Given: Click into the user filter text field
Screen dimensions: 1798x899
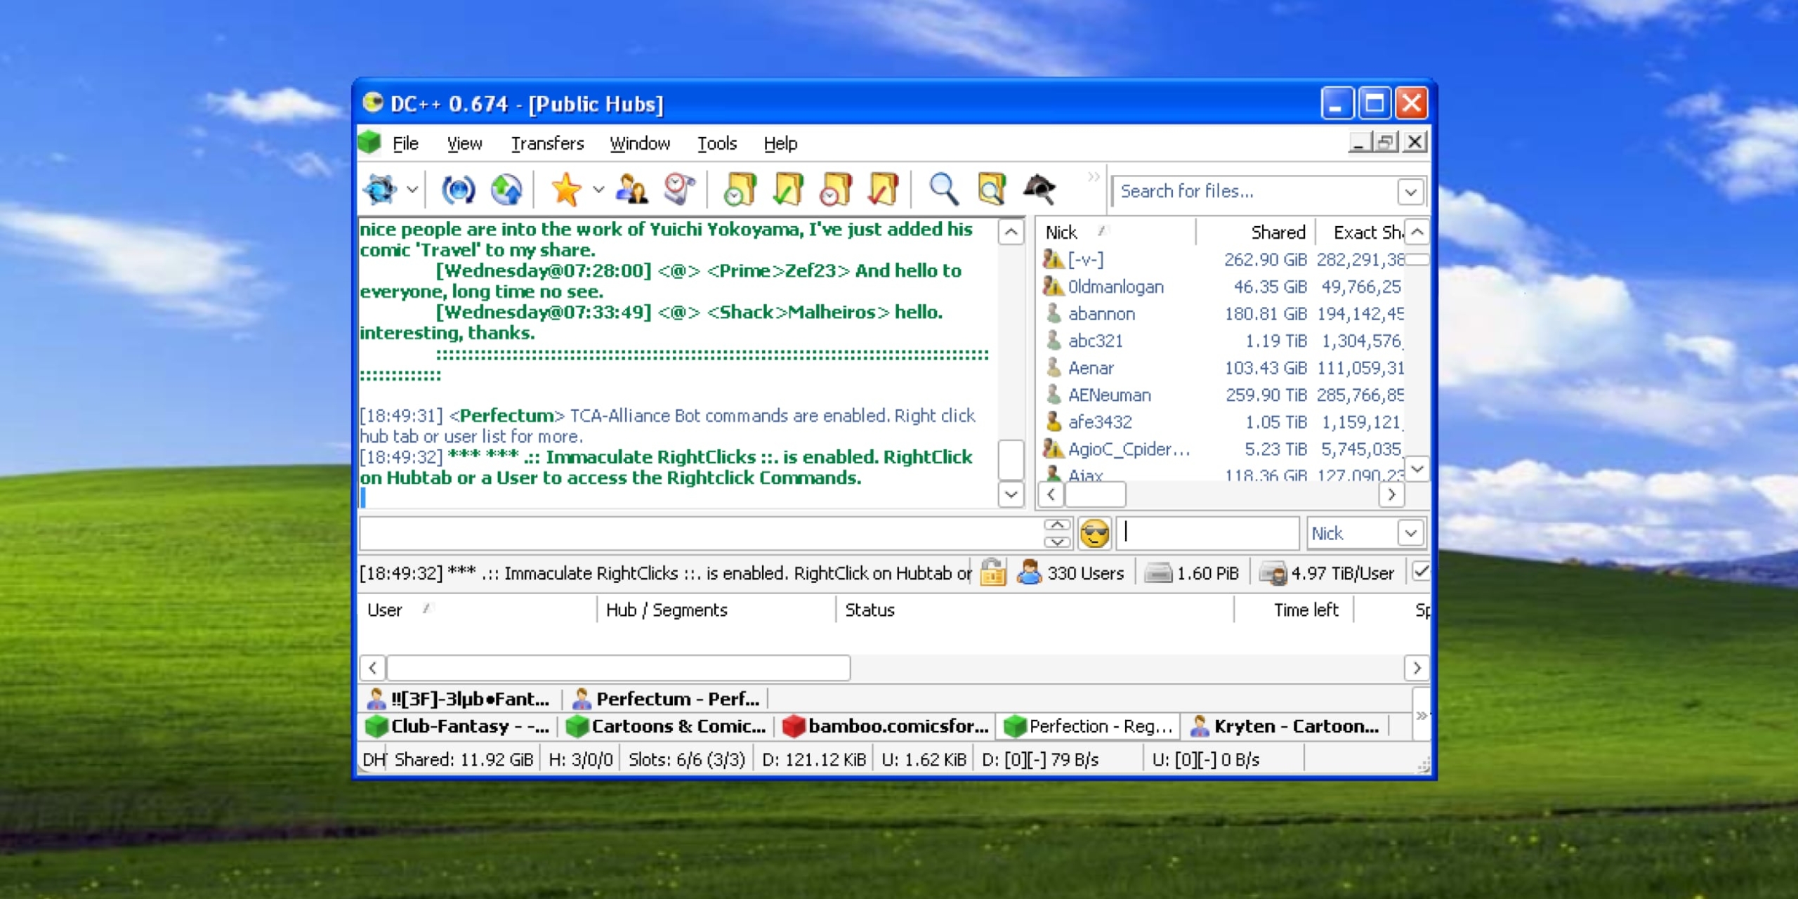Looking at the screenshot, I should coord(1208,533).
